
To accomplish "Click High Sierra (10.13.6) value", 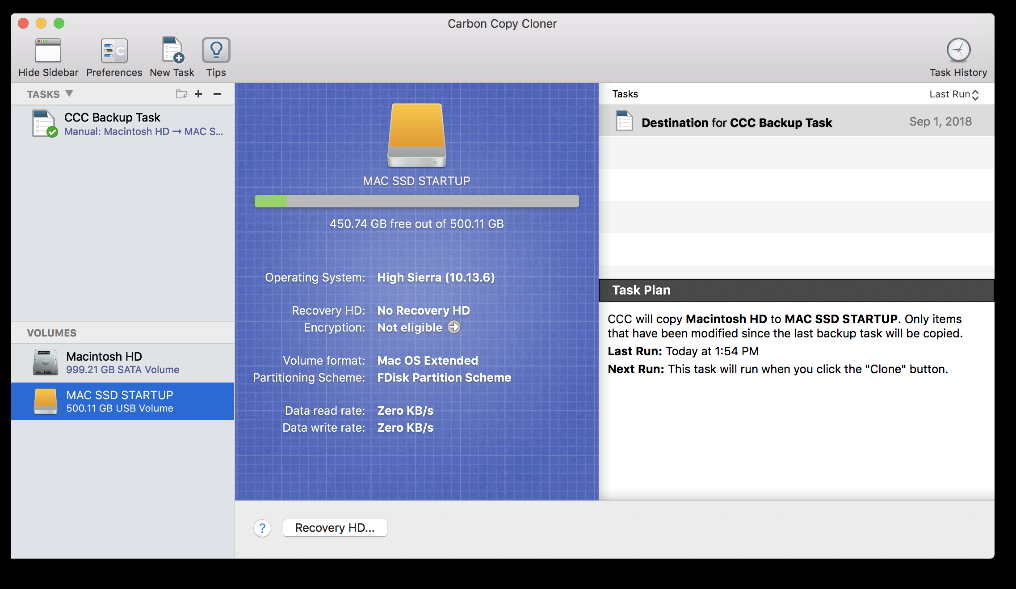I will [436, 278].
